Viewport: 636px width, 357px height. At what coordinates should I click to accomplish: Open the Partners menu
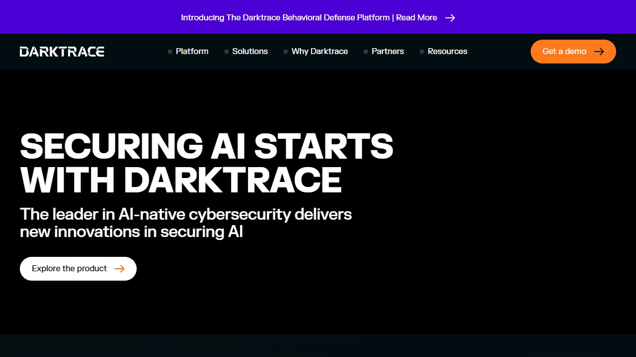[x=384, y=52]
